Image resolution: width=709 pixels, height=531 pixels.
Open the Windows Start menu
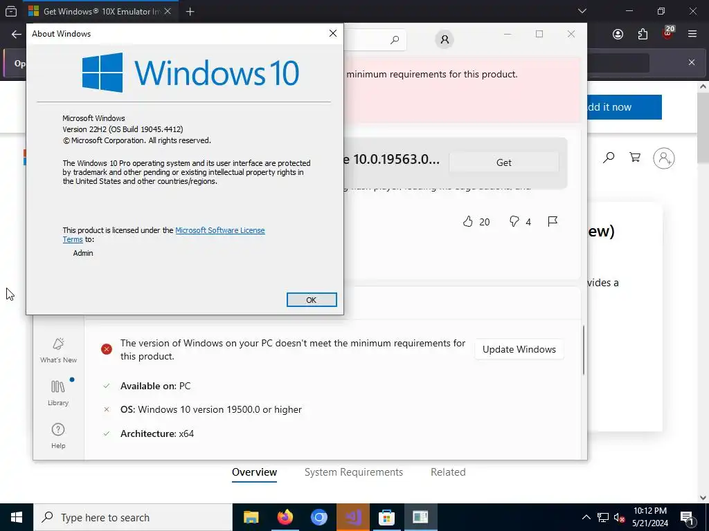(17, 517)
